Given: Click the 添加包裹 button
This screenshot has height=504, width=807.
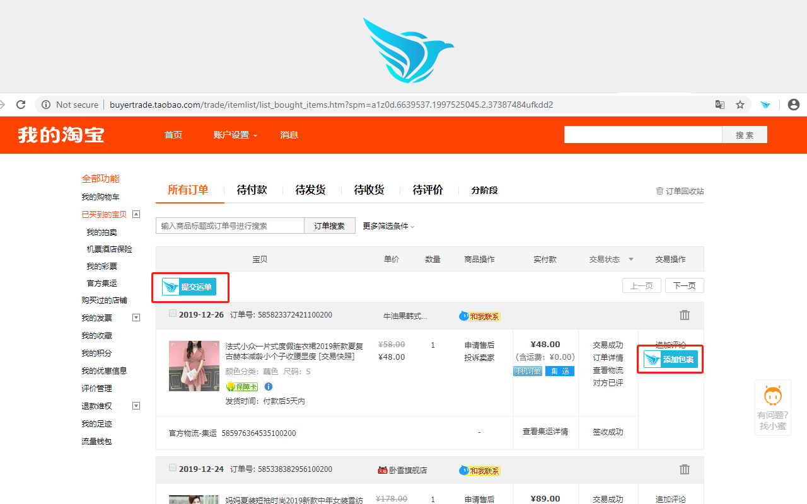Looking at the screenshot, I should coord(671,359).
